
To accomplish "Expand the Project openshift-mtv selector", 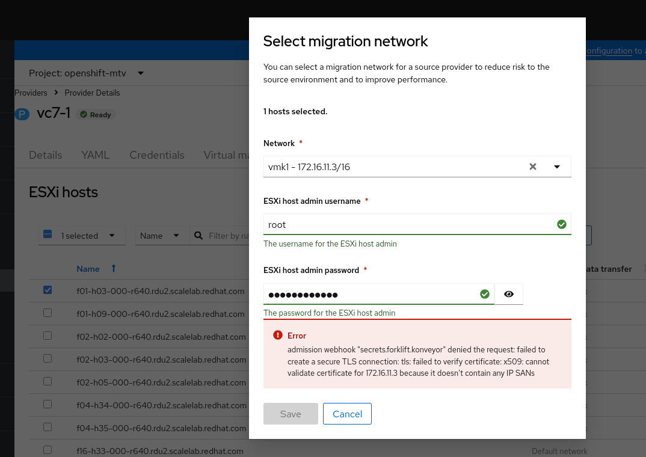I will point(141,73).
